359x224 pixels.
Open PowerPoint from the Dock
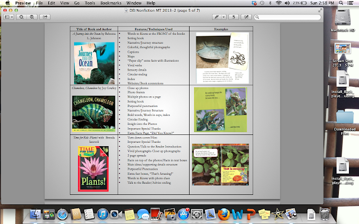[251, 214]
